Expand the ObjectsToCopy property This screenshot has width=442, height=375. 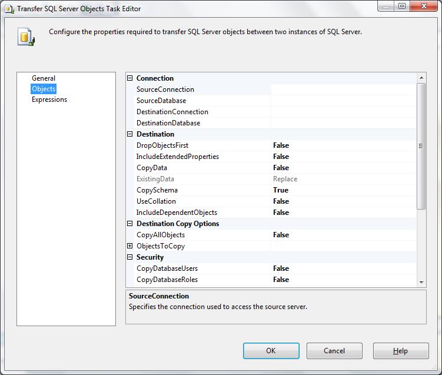point(130,246)
